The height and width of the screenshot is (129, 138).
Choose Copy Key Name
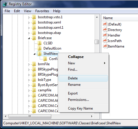[x=83, y=108]
